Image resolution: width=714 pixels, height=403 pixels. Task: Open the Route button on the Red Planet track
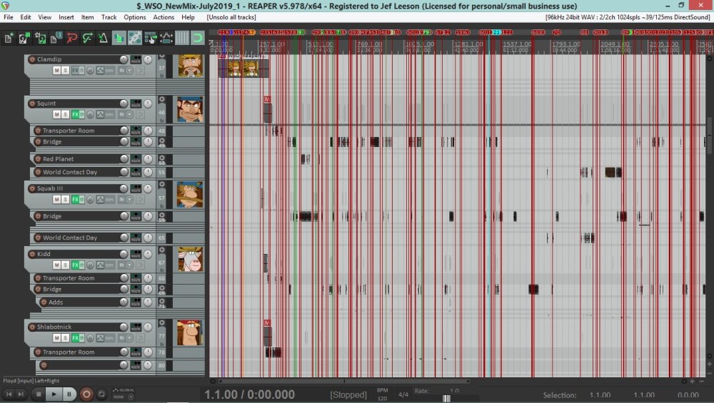[136, 159]
